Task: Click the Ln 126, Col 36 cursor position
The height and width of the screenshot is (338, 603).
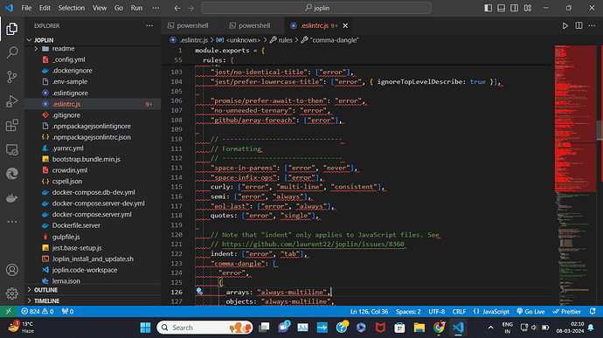Action: coord(369,312)
